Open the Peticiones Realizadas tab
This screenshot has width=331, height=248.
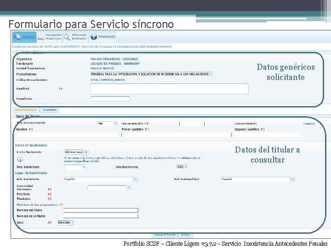75,37
